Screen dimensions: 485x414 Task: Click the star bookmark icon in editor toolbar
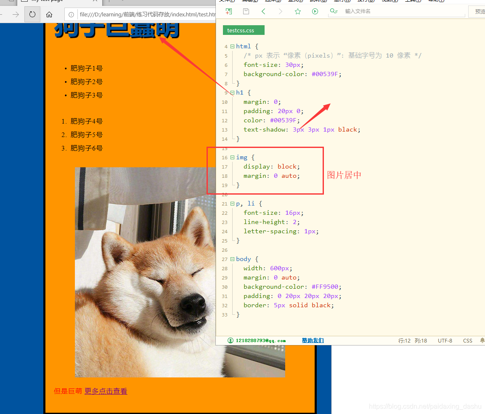297,11
